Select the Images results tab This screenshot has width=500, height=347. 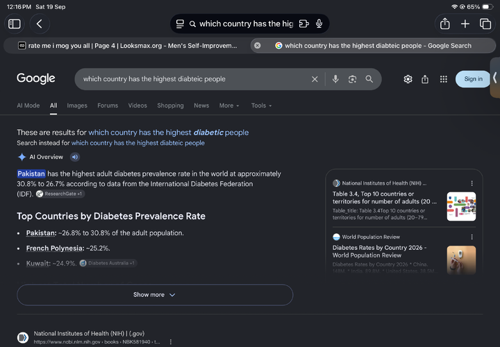[x=77, y=105]
